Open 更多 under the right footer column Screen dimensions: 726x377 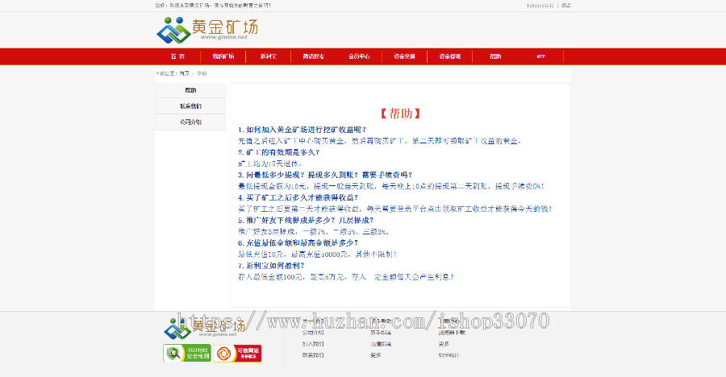444,344
